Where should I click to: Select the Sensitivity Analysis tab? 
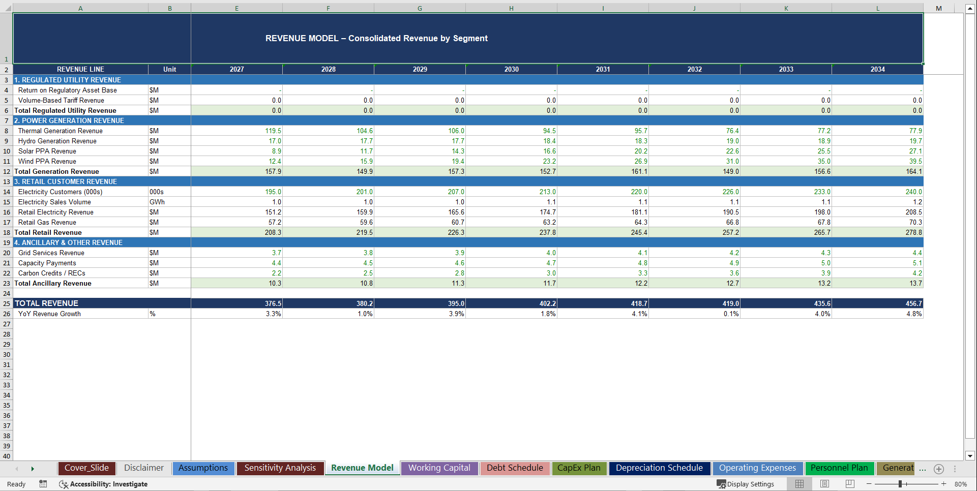coord(280,468)
